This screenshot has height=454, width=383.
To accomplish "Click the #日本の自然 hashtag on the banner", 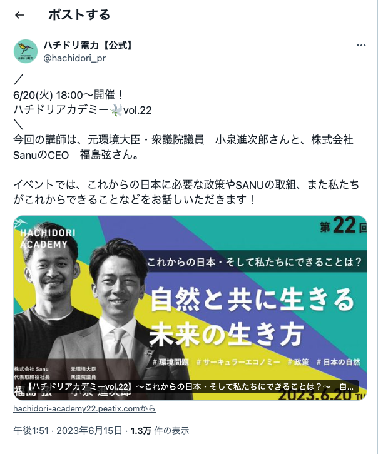I will pos(338,362).
